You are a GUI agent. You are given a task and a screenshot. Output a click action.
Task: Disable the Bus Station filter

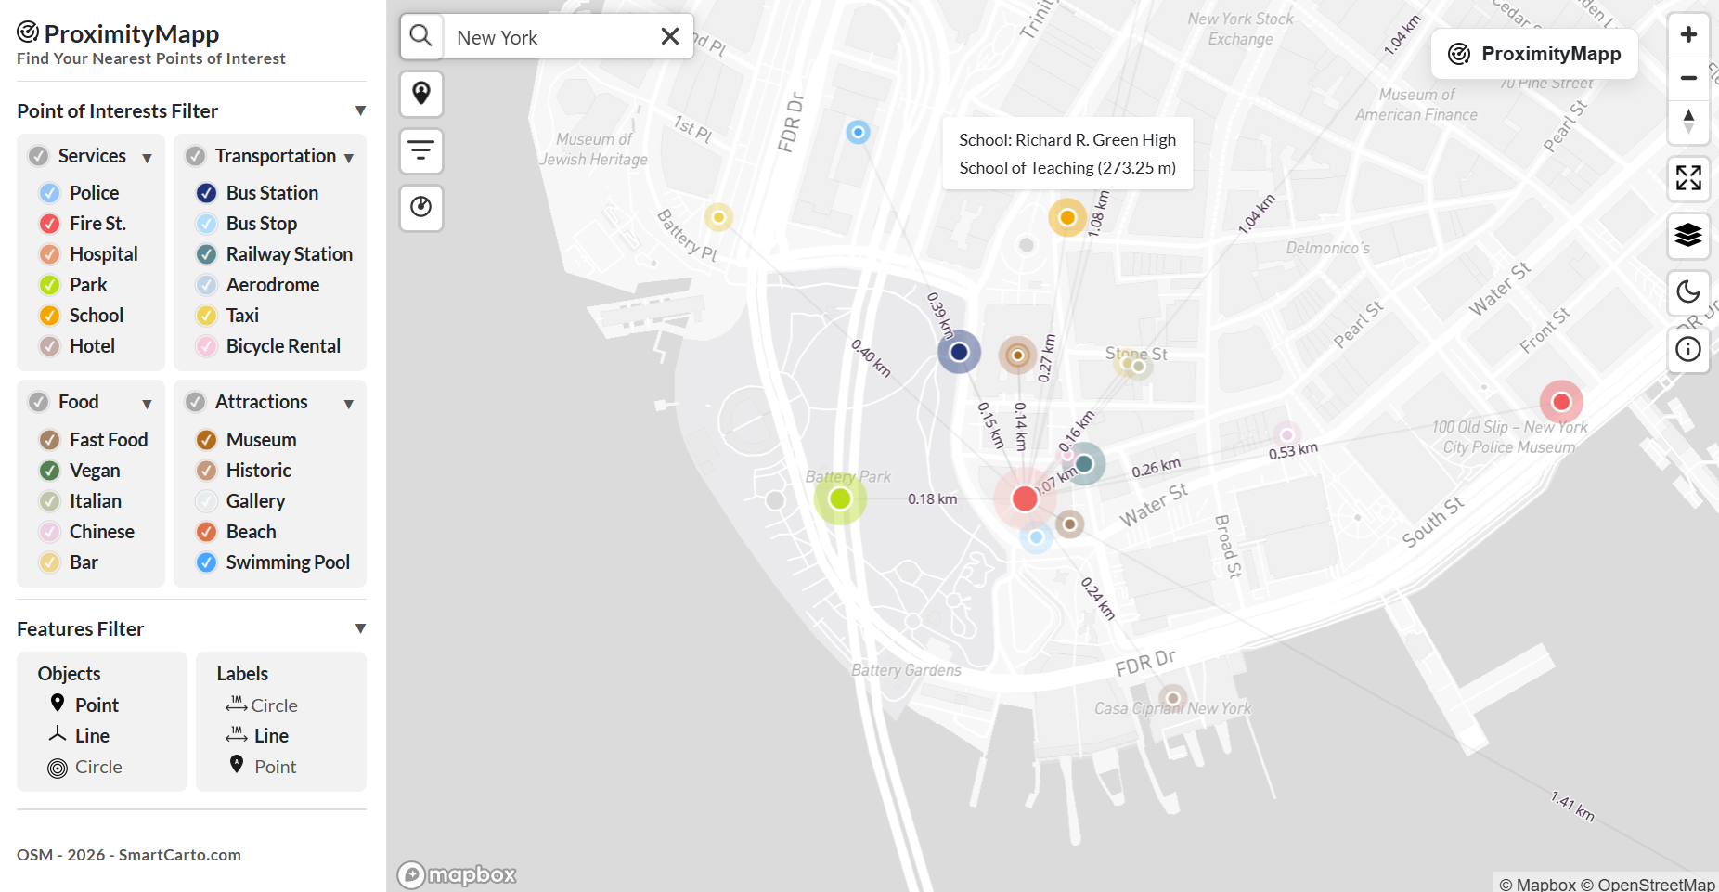(x=206, y=192)
